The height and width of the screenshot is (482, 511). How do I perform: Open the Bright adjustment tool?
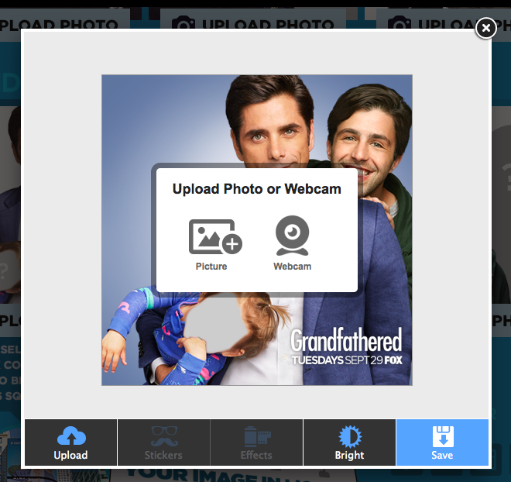click(349, 442)
